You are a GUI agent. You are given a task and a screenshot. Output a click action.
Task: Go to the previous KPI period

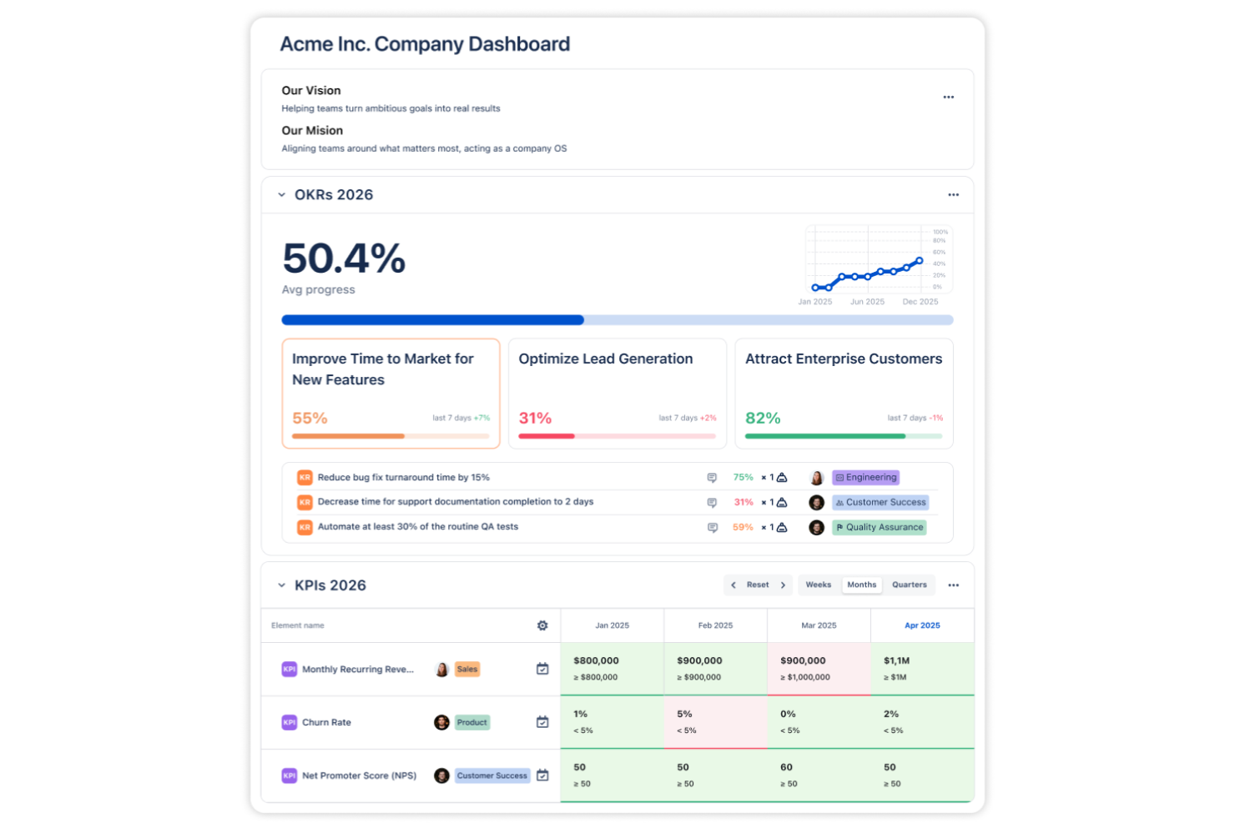coord(733,585)
